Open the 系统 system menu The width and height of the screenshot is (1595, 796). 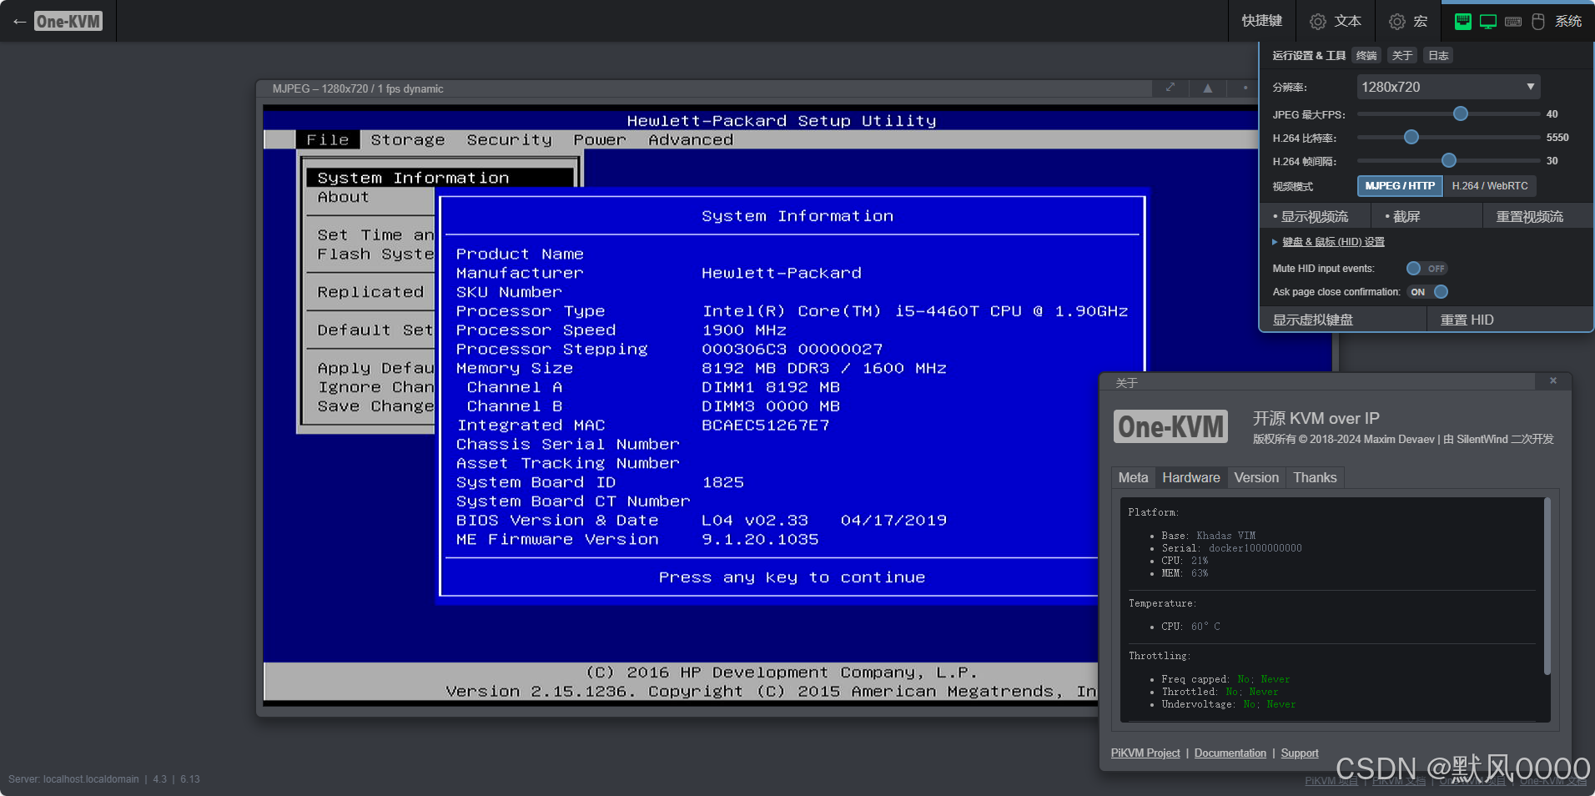(x=1570, y=21)
